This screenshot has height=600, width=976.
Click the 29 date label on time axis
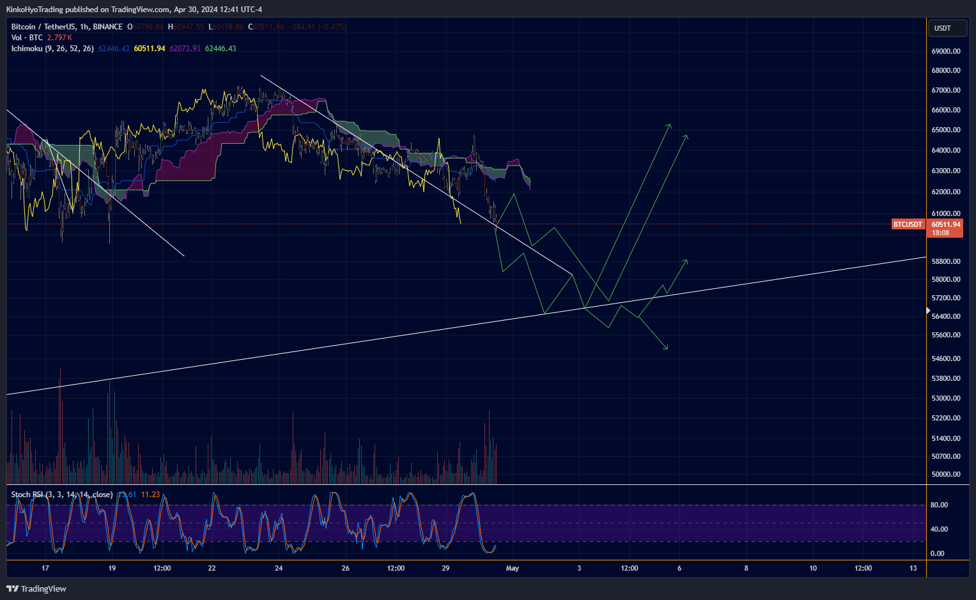click(x=445, y=568)
